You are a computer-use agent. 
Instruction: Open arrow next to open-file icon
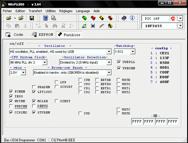(15, 18)
